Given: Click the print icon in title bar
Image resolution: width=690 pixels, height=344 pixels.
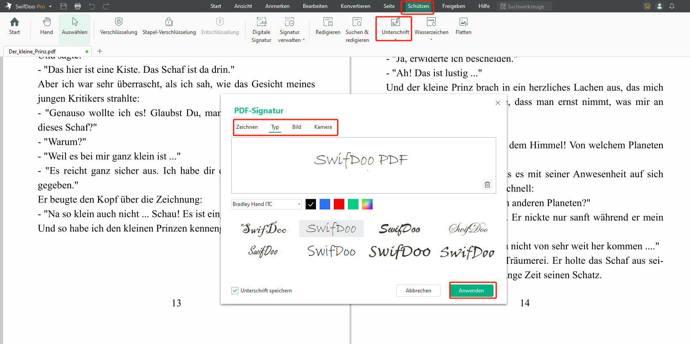Looking at the screenshot, I should coord(78,6).
